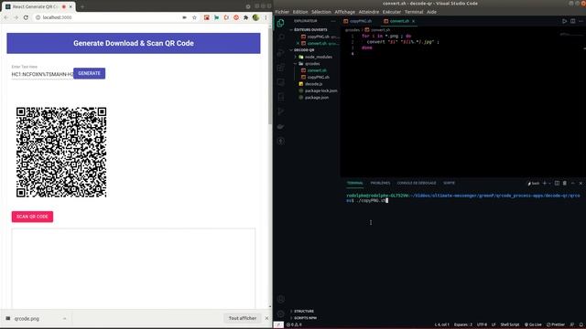Switch to the PROBLÈMES panel tab
This screenshot has width=586, height=329.
pyautogui.click(x=380, y=183)
